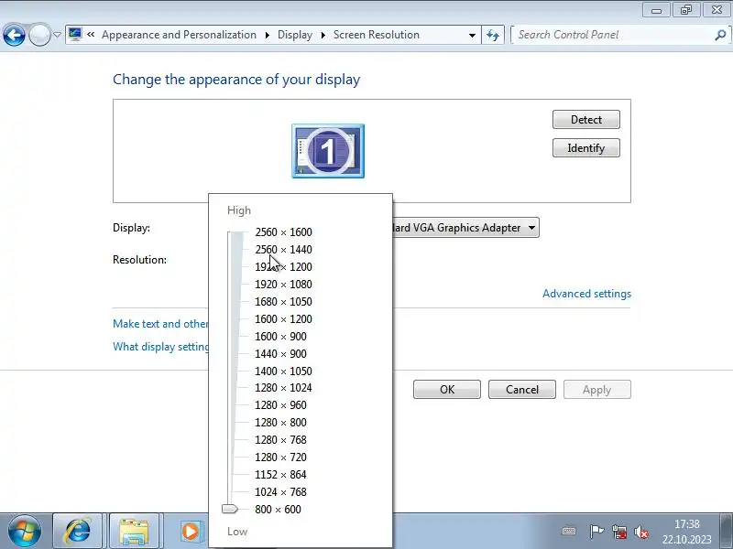Click the network status tray icon
The width and height of the screenshot is (733, 549).
click(619, 532)
